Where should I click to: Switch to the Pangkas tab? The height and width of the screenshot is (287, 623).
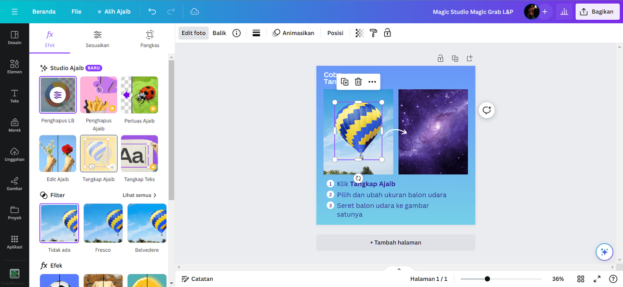point(150,39)
